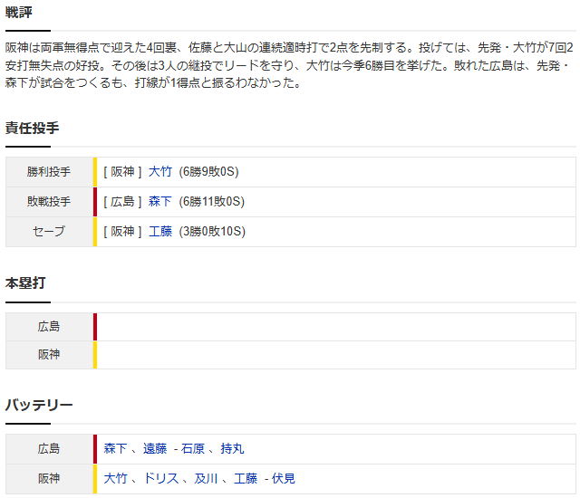Open 伏見 catcher link
The image size is (580, 498).
pyautogui.click(x=284, y=479)
